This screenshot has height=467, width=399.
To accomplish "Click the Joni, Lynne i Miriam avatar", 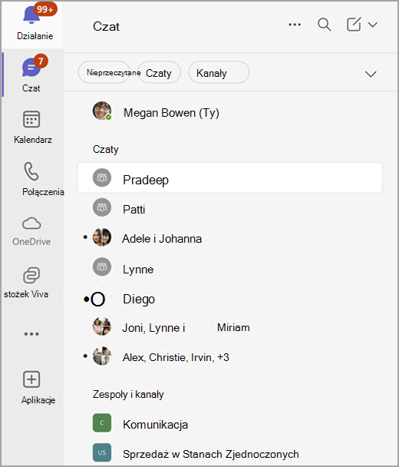I will coord(102,326).
